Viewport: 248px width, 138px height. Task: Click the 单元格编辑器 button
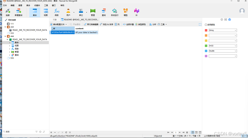[x=91, y=24]
